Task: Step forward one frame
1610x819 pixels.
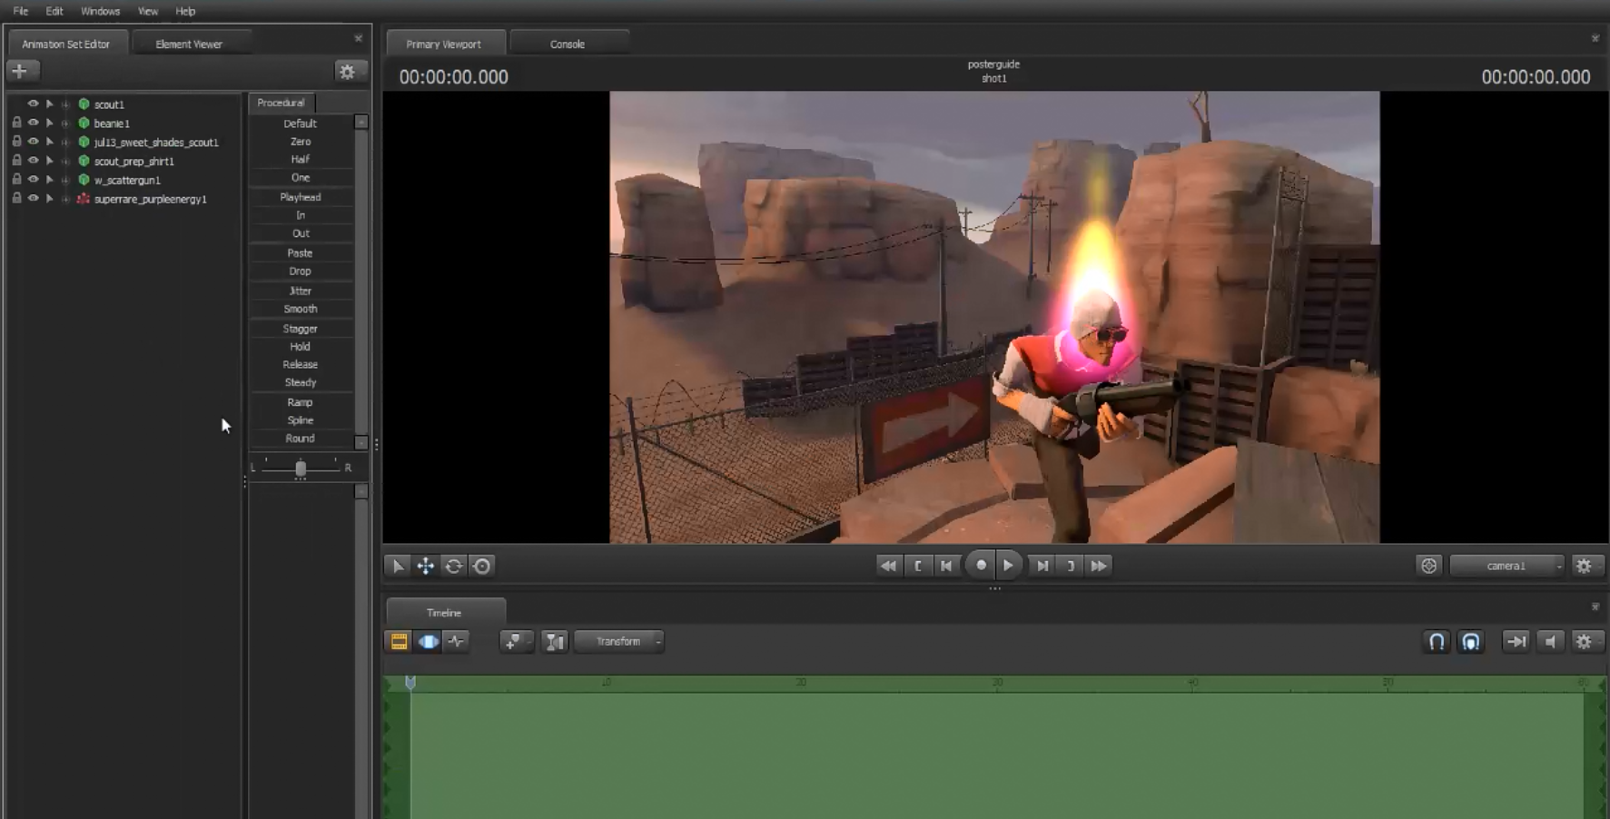Action: click(x=1042, y=566)
